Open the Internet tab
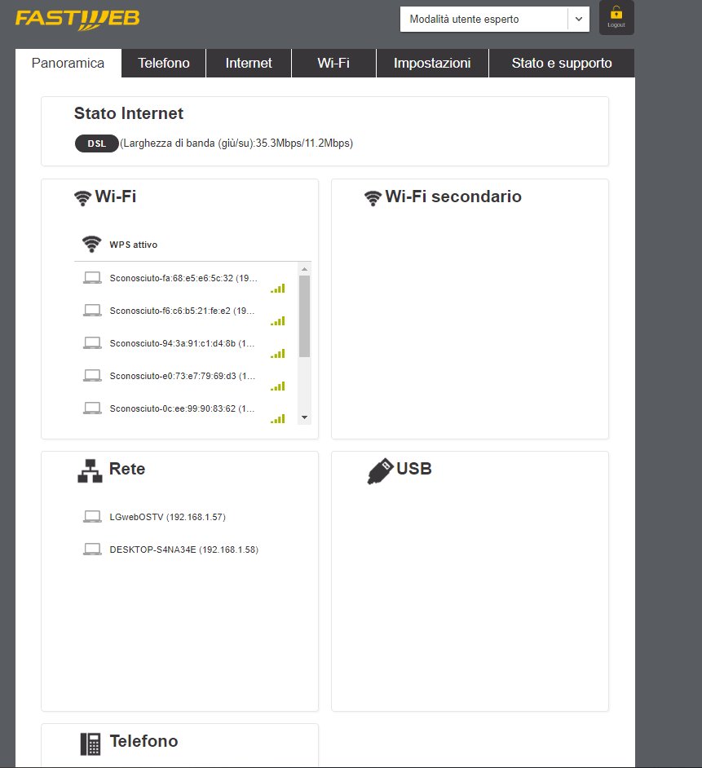Viewport: 702px width, 768px height. tap(249, 63)
